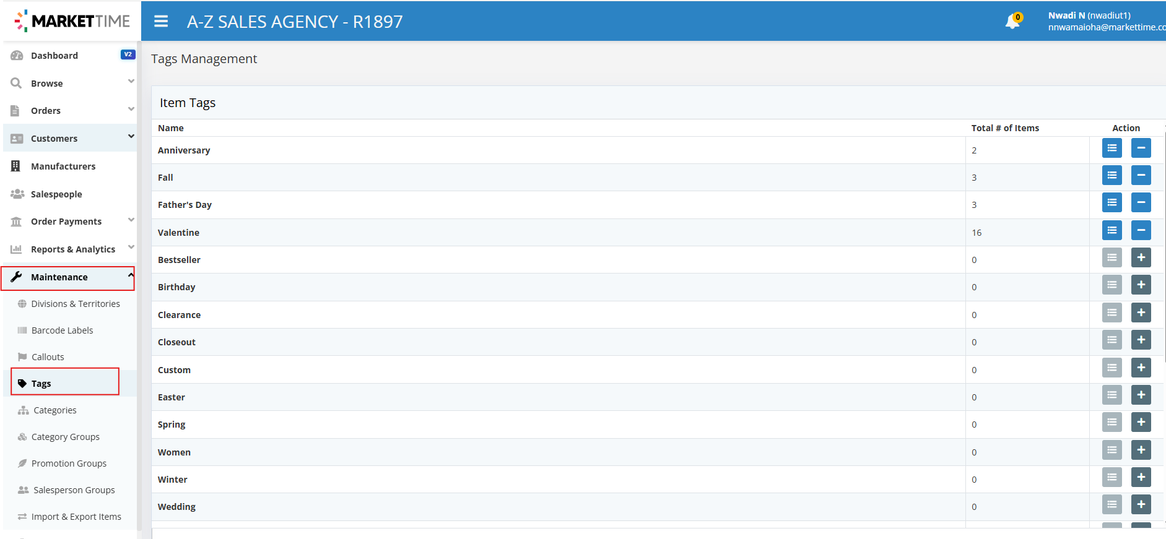Add the Winter tag with plus button

tap(1141, 477)
